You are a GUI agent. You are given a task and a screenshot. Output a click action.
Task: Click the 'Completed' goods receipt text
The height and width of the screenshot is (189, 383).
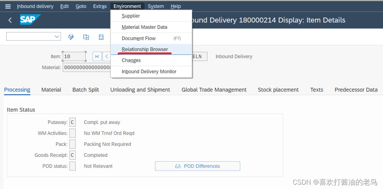(x=95, y=155)
